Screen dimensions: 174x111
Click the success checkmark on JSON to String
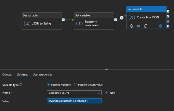[63, 20]
